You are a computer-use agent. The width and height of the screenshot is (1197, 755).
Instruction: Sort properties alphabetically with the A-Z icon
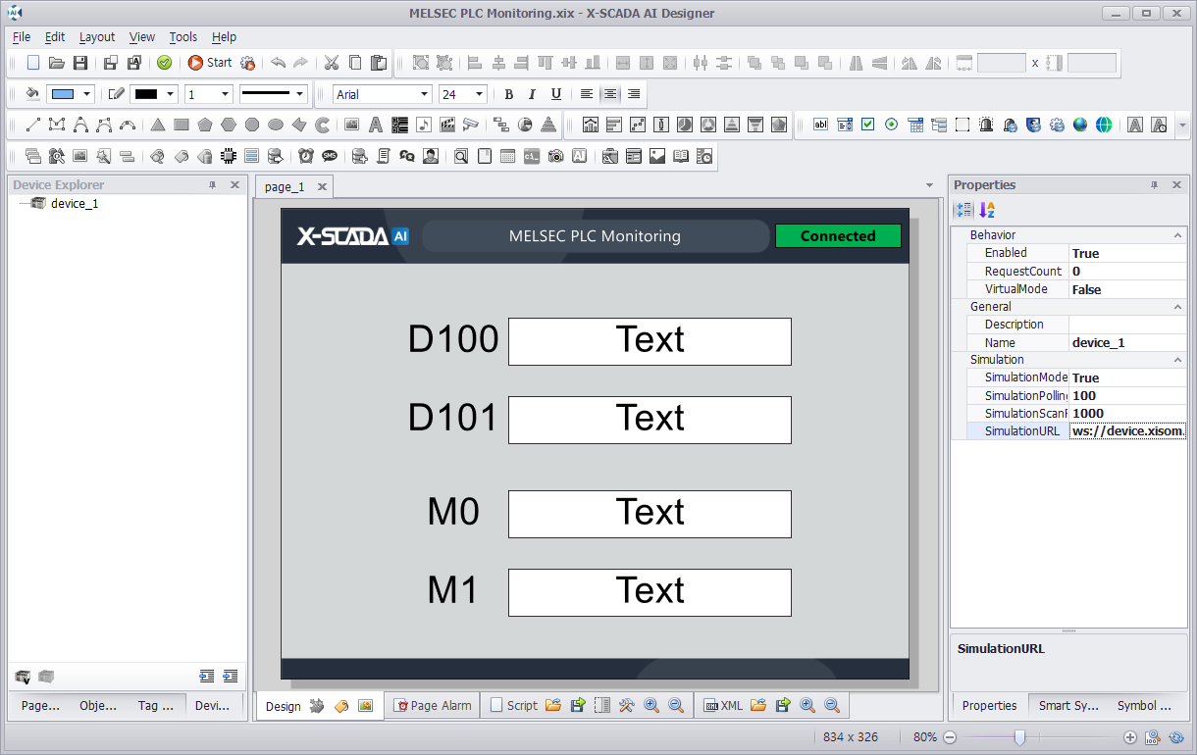[x=988, y=210]
